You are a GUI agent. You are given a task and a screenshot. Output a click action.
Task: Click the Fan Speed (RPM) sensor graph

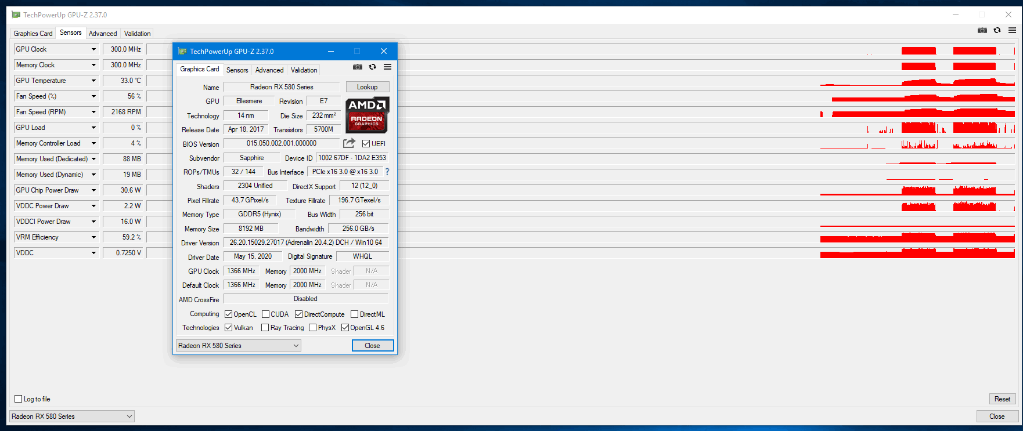tap(581, 112)
